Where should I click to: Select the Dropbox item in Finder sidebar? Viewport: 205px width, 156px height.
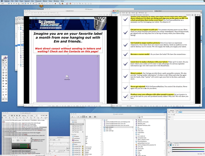point(76,136)
